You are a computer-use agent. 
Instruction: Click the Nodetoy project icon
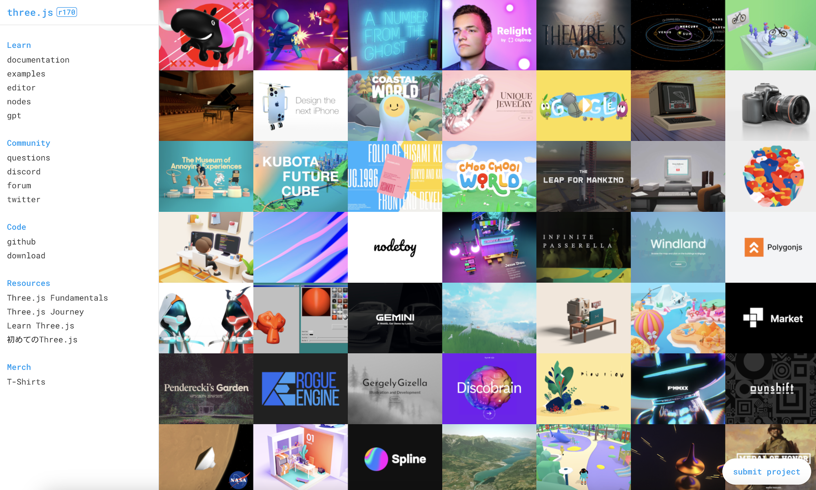click(395, 247)
